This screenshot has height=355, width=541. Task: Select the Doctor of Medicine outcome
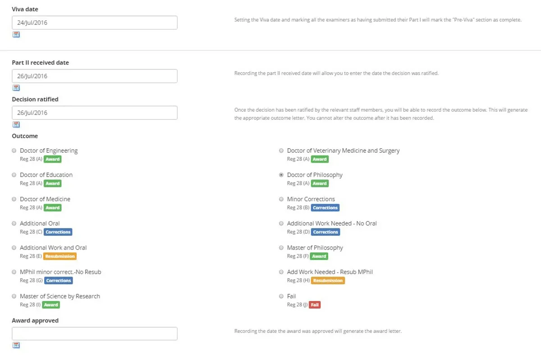pos(14,199)
